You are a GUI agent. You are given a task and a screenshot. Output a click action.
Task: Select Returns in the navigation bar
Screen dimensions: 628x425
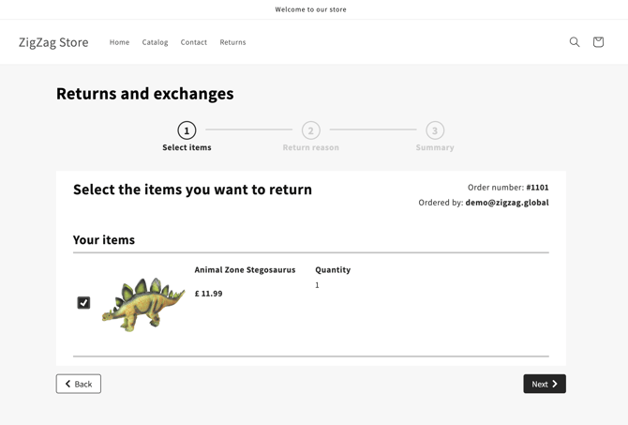[x=232, y=42]
